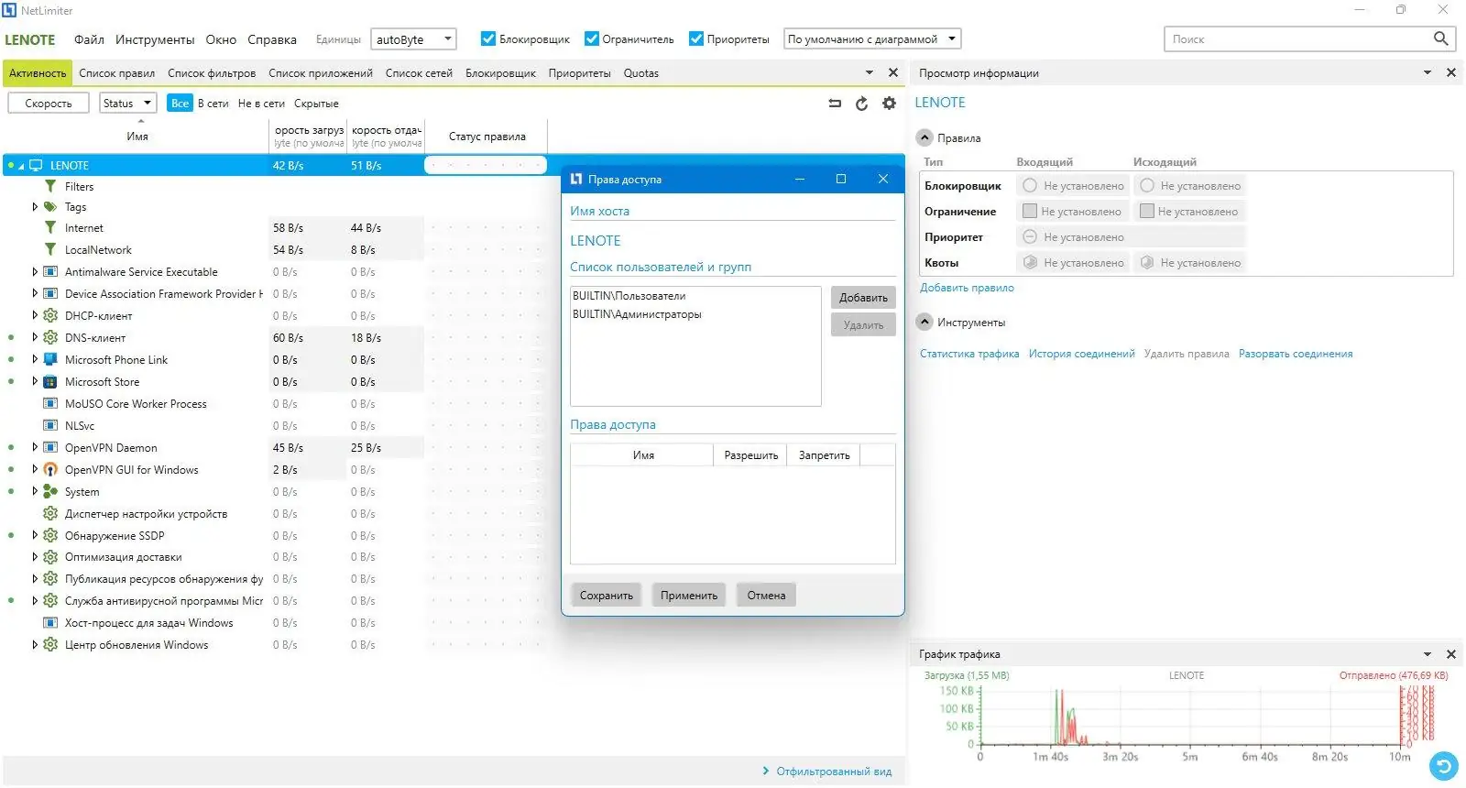Click the Разорвать соединения link

(x=1296, y=354)
